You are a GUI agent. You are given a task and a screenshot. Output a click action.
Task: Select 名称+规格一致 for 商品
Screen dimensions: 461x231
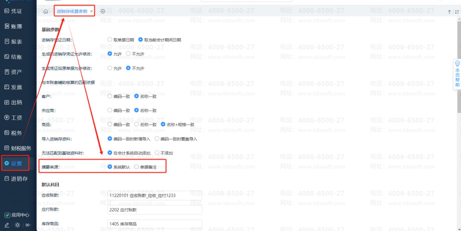(x=178, y=125)
